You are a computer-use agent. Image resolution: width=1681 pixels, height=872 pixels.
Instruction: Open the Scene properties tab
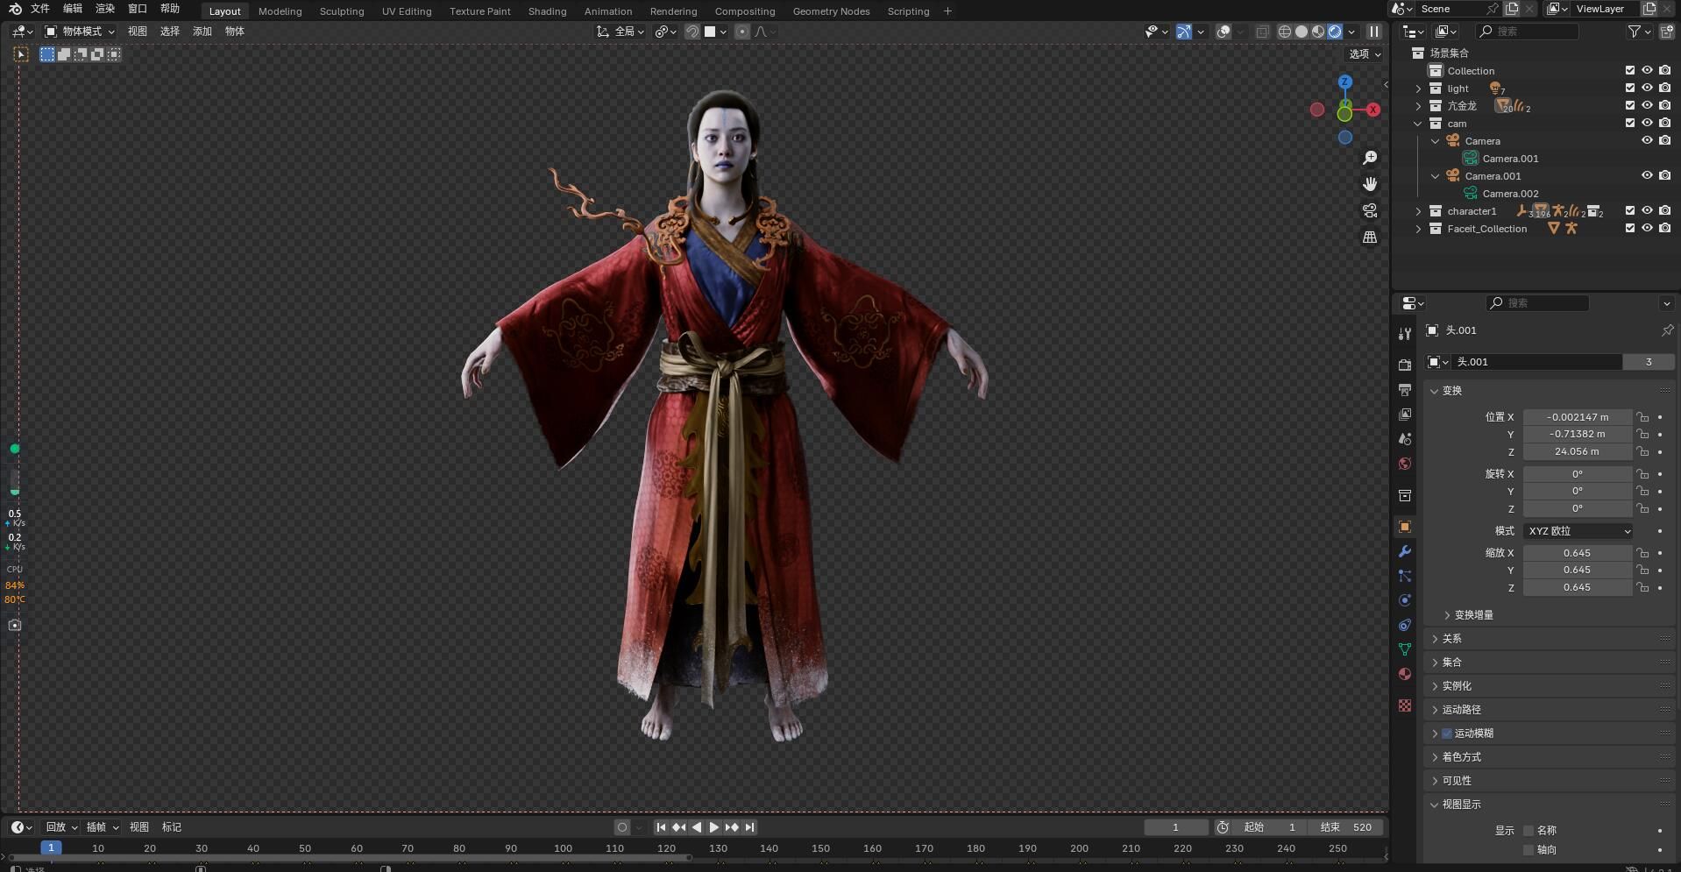(x=1405, y=438)
